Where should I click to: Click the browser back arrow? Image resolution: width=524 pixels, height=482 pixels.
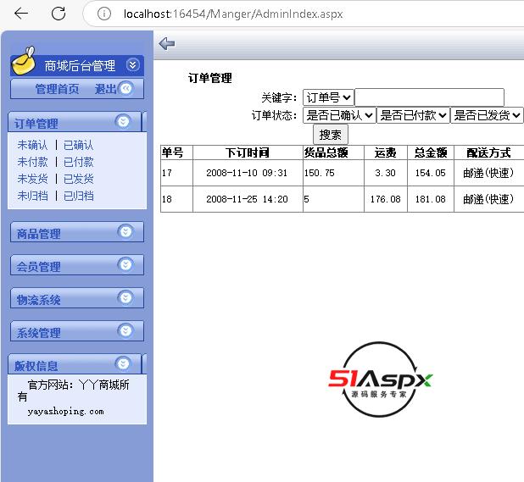[21, 14]
